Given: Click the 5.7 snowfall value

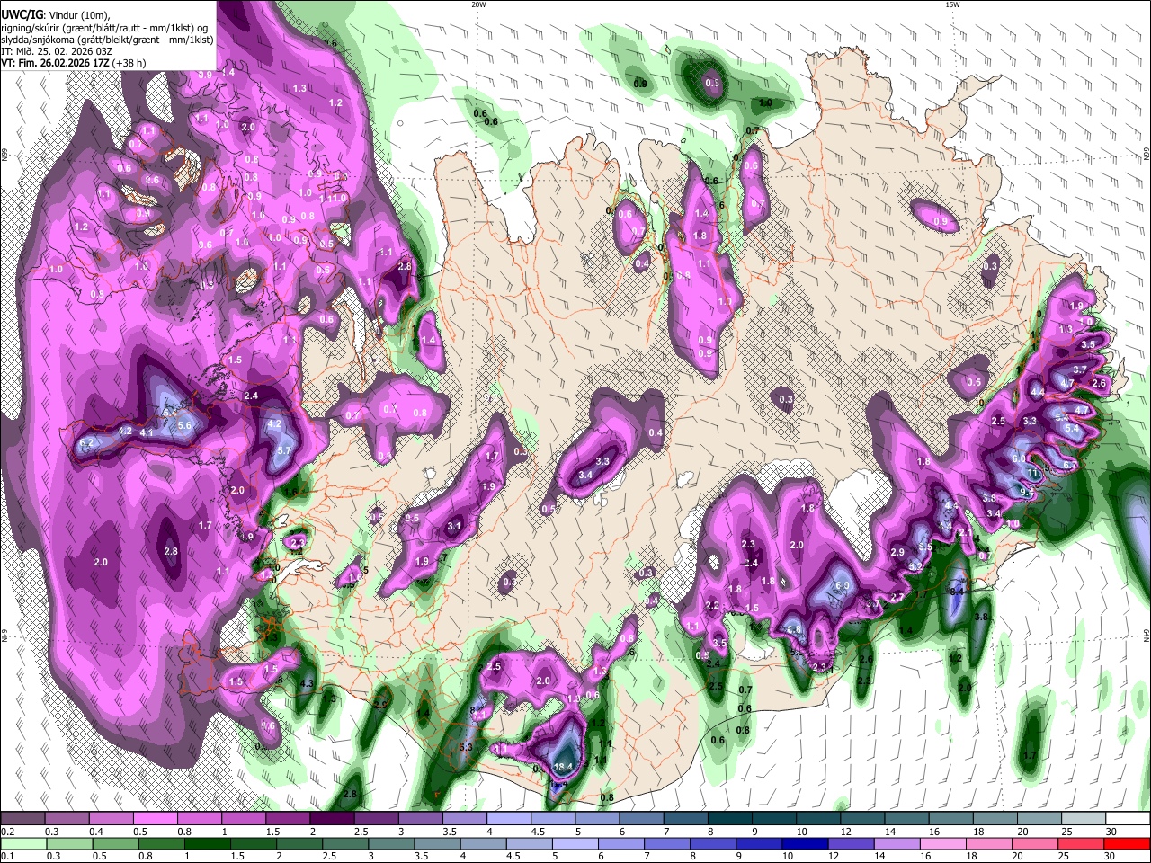Looking at the screenshot, I should pos(285,450).
